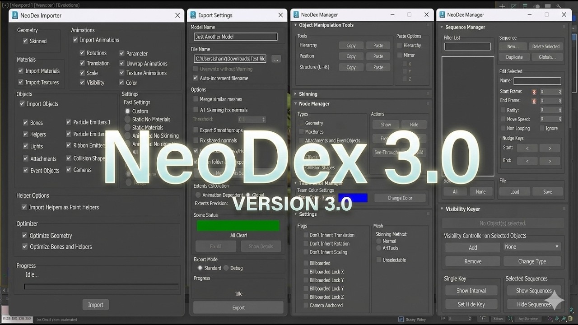The height and width of the screenshot is (325, 578).
Task: Expand the Skinning rollout
Action: tap(295, 94)
